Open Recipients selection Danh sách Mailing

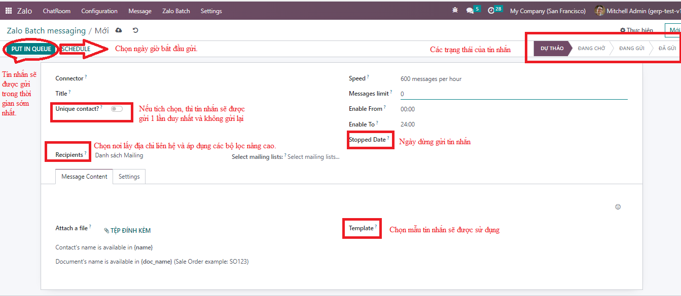tap(119, 155)
